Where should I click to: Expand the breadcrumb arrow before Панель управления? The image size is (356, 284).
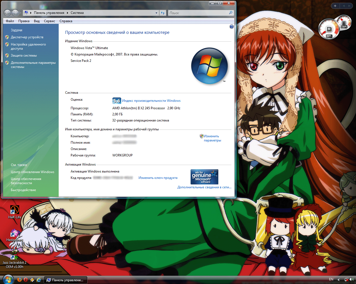tap(31, 13)
